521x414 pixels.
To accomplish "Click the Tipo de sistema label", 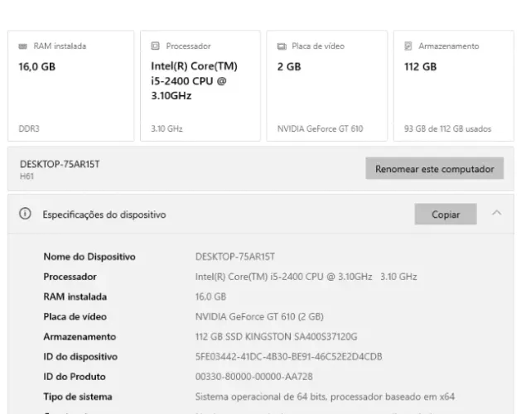I will [x=78, y=397].
